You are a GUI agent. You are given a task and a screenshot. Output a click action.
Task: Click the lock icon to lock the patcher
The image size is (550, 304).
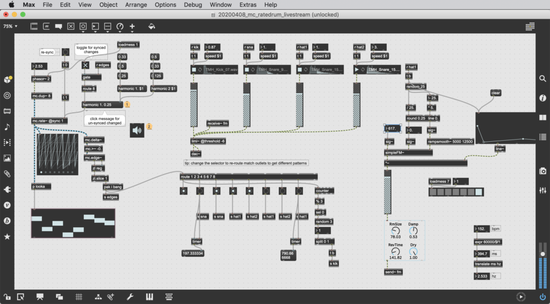click(7, 296)
